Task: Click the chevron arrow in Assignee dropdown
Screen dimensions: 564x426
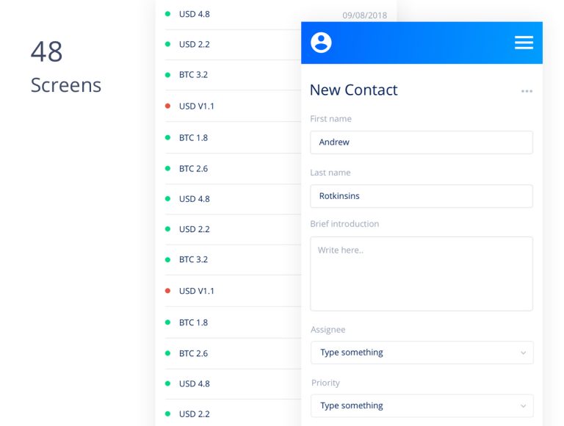Action: (x=523, y=353)
